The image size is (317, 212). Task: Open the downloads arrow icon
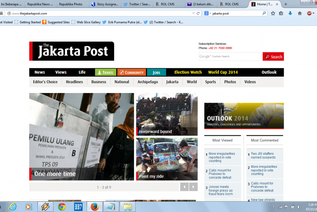coord(290,13)
